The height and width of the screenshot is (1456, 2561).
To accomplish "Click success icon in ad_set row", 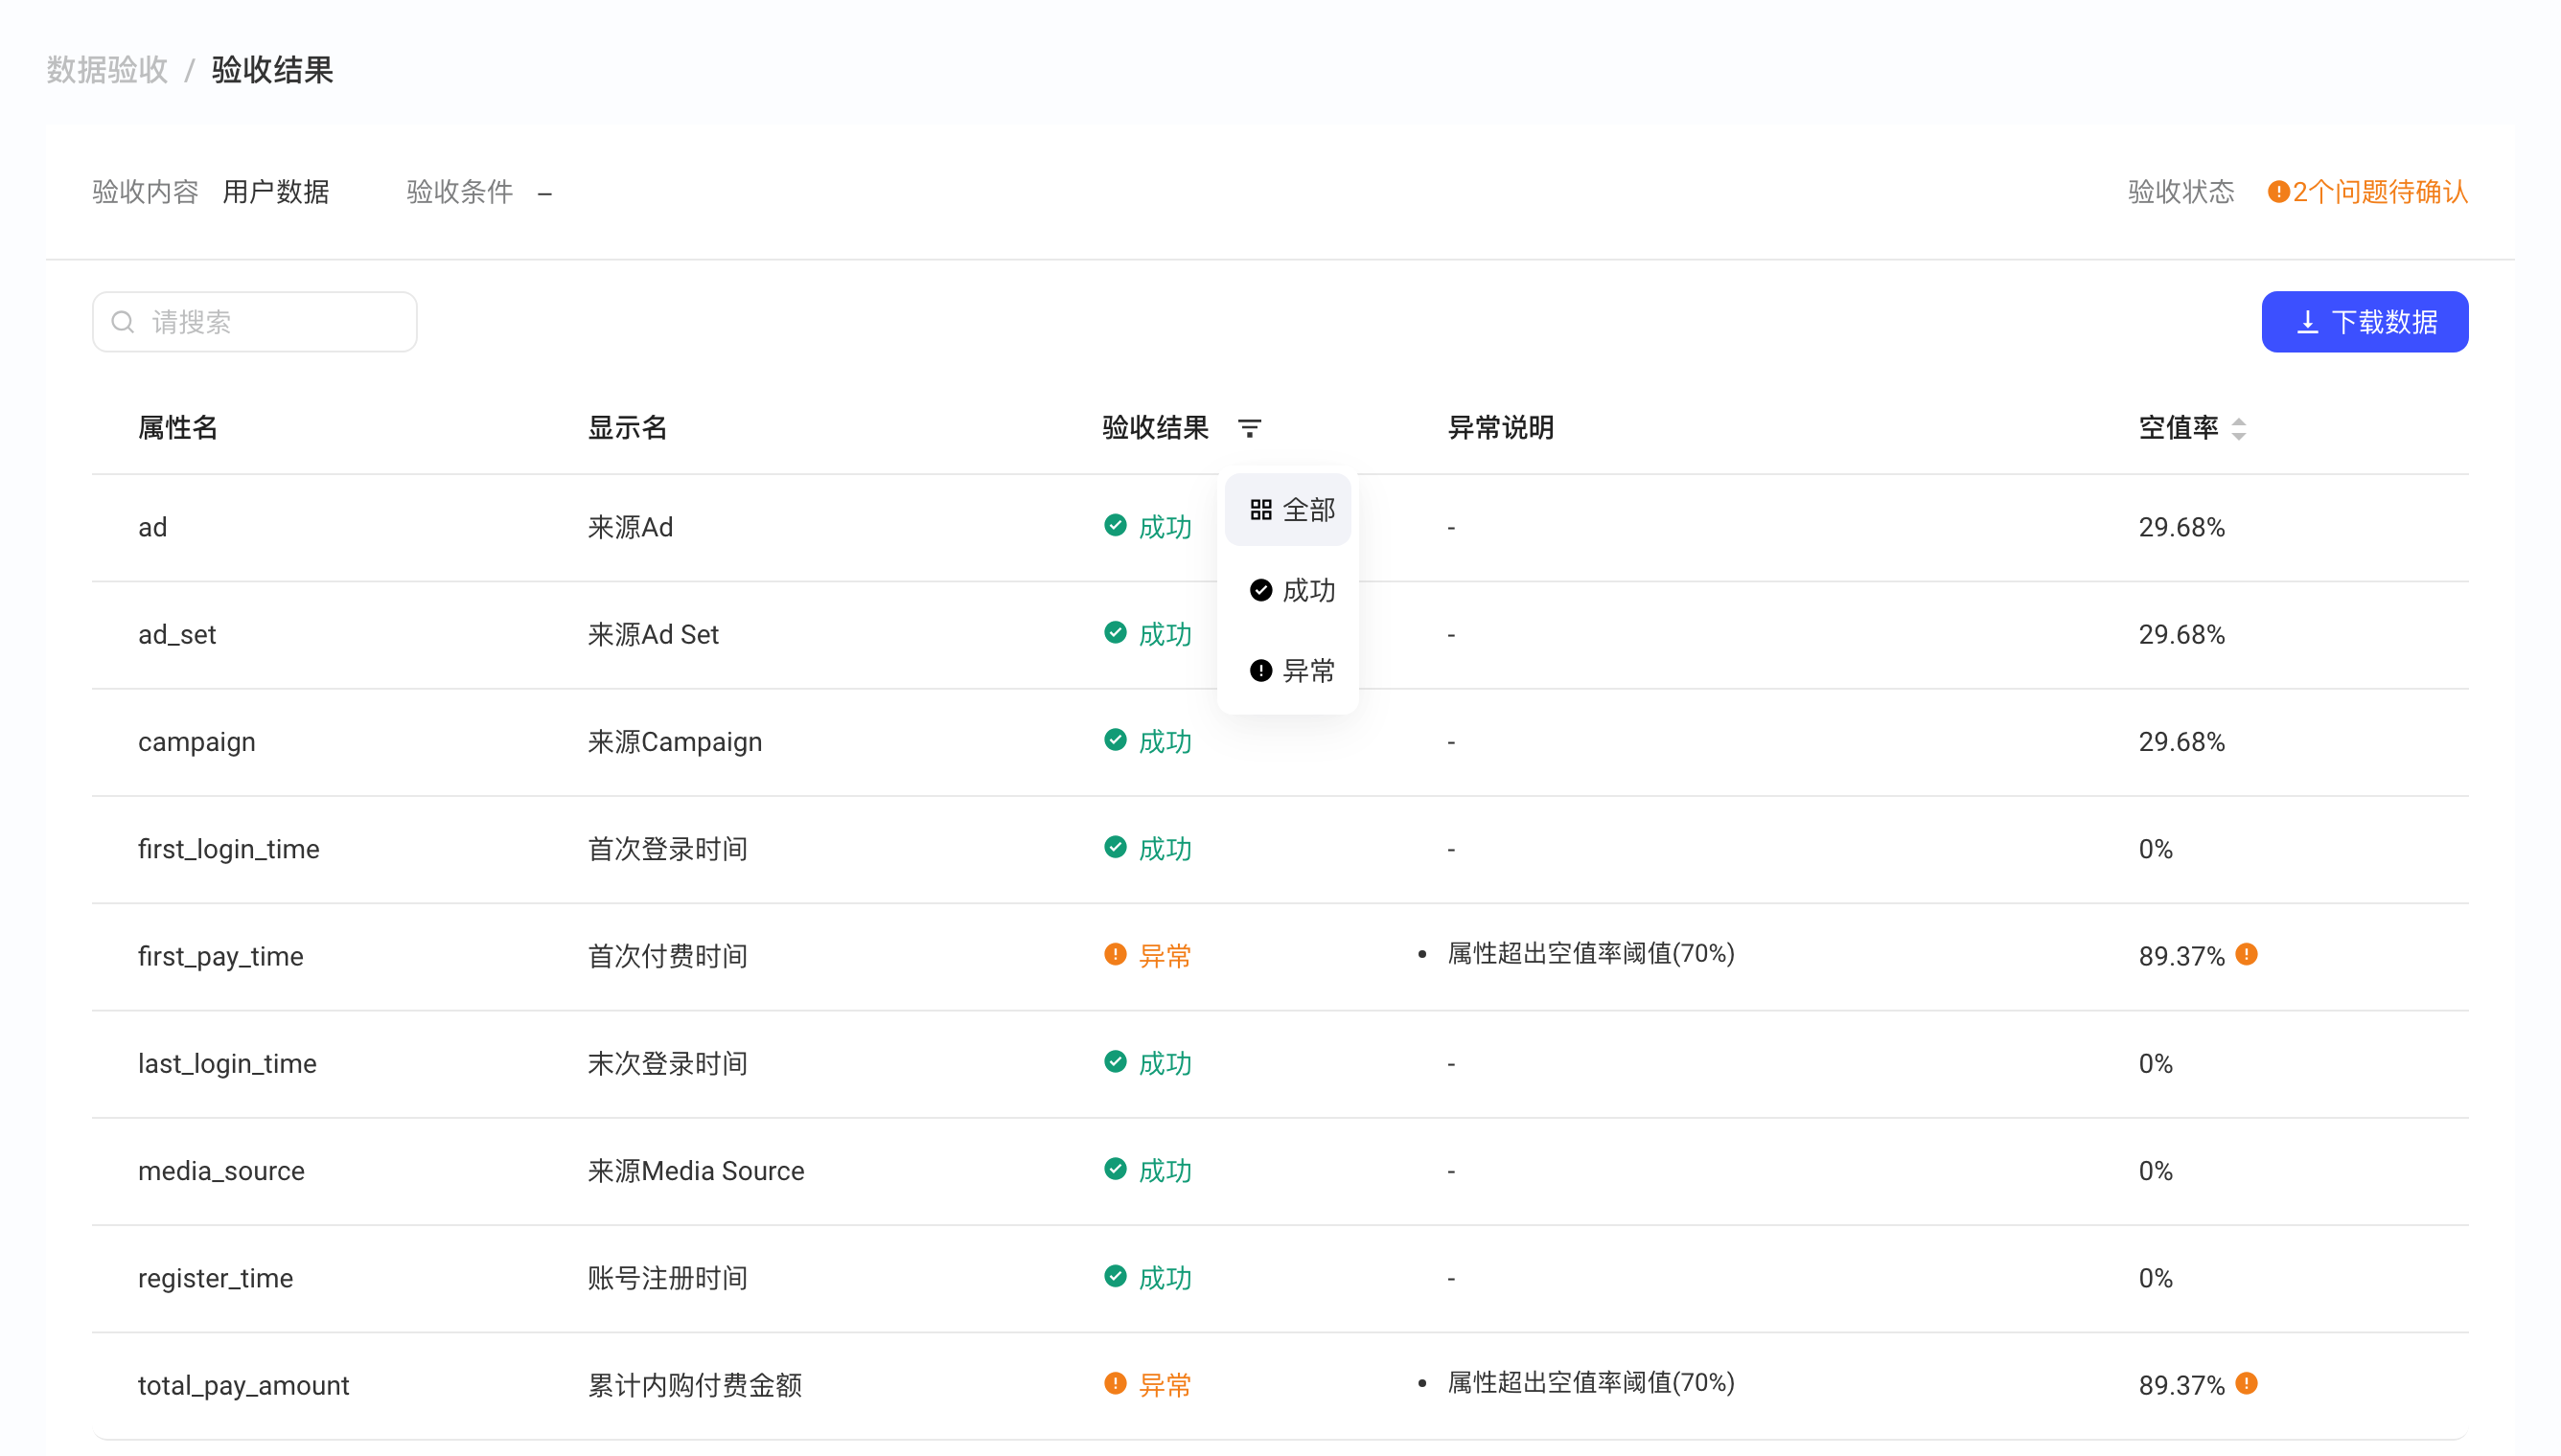I will [1116, 633].
